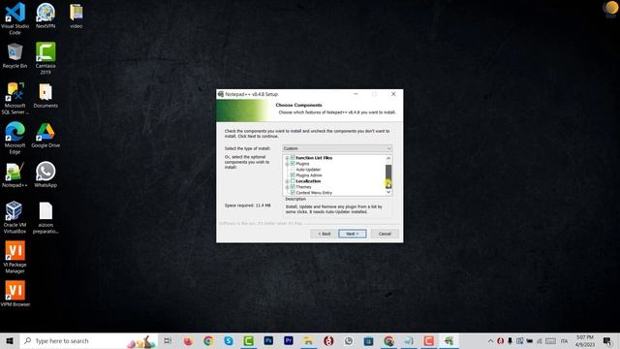Expand the Function List Files tree node
Screen dimensions: 620x349
pos(288,158)
